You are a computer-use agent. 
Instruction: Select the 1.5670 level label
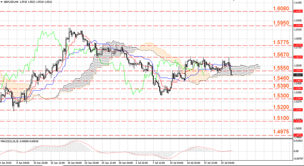(281, 54)
